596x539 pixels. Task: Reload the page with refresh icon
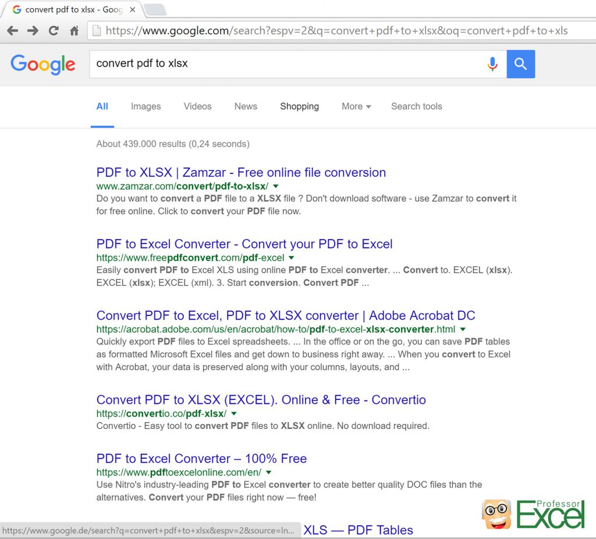pyautogui.click(x=54, y=30)
